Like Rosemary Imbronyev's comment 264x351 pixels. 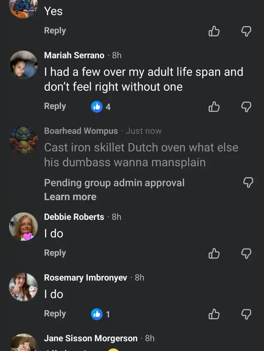click(214, 314)
